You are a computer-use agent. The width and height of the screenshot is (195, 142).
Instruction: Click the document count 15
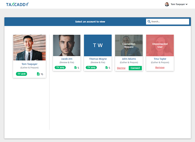(42, 74)
